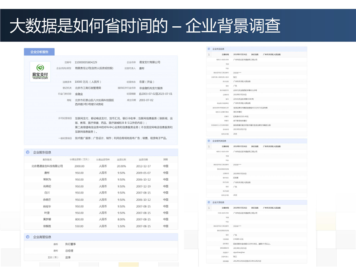Click the 出资比例 column header
Image resolution: width=356 pixels, height=267 pixels.
[121, 159]
